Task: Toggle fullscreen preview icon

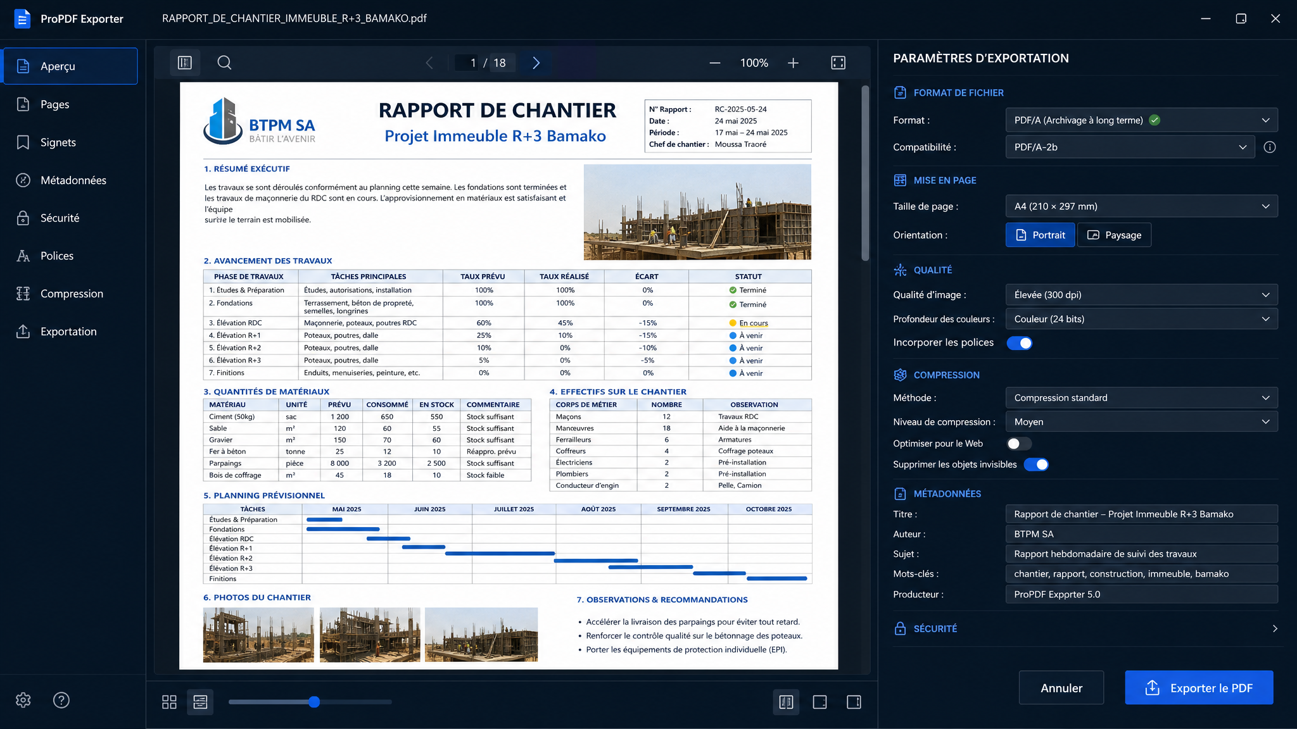Action: click(838, 63)
